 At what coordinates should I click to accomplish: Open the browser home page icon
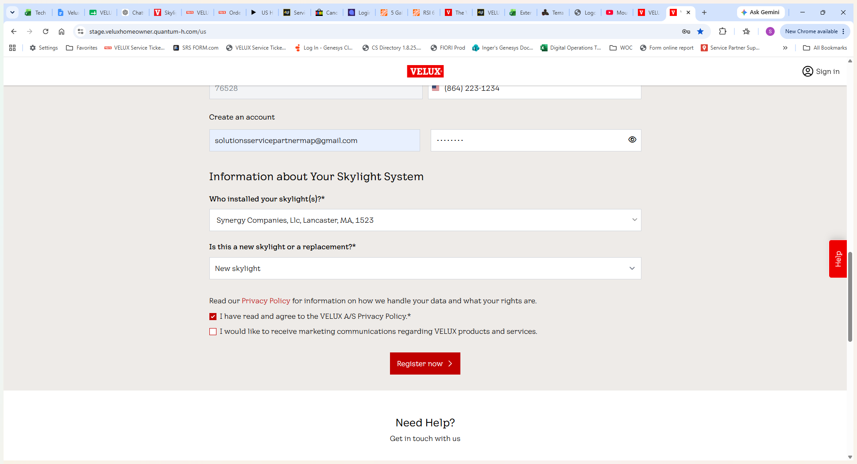pos(62,31)
